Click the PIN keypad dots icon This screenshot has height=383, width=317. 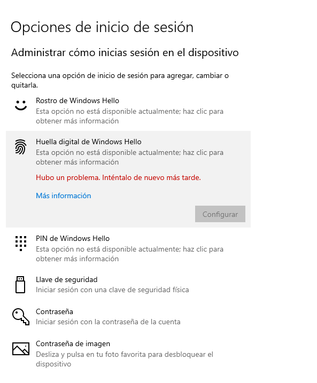21,243
